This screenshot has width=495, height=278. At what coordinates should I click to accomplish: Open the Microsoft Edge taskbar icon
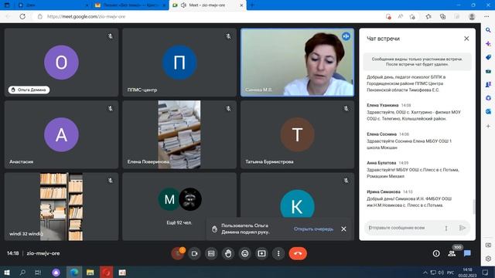coord(74,273)
